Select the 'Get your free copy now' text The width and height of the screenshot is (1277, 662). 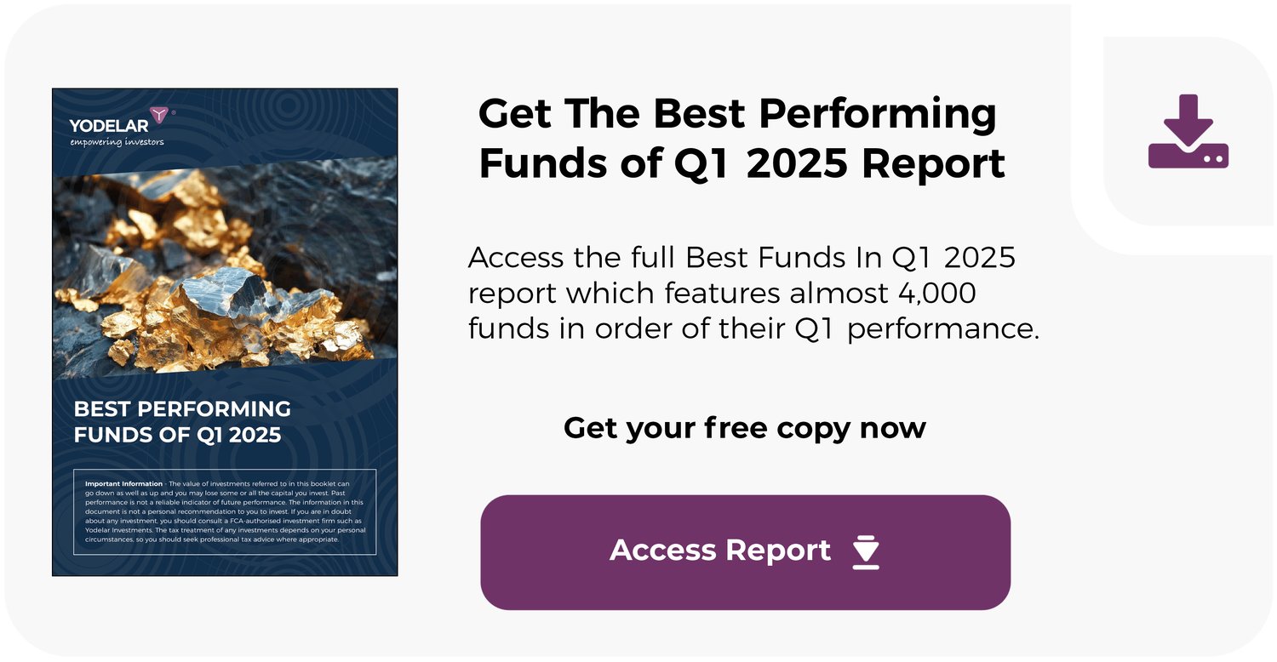pos(744,427)
